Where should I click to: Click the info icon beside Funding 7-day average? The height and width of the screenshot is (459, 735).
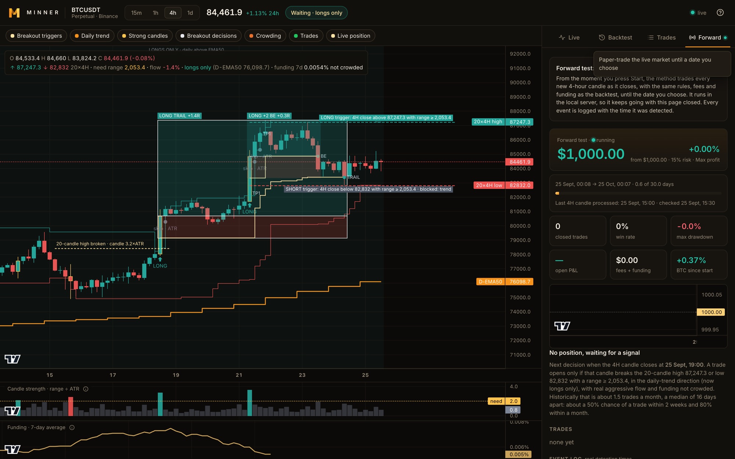point(72,427)
